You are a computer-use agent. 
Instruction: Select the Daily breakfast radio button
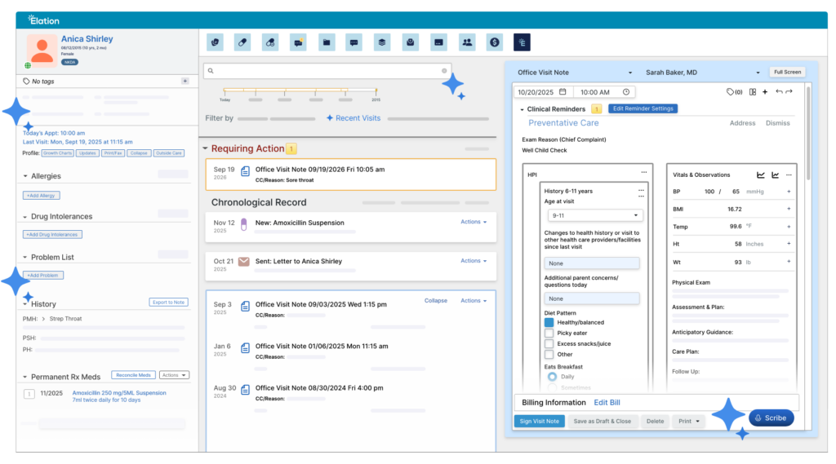click(552, 377)
